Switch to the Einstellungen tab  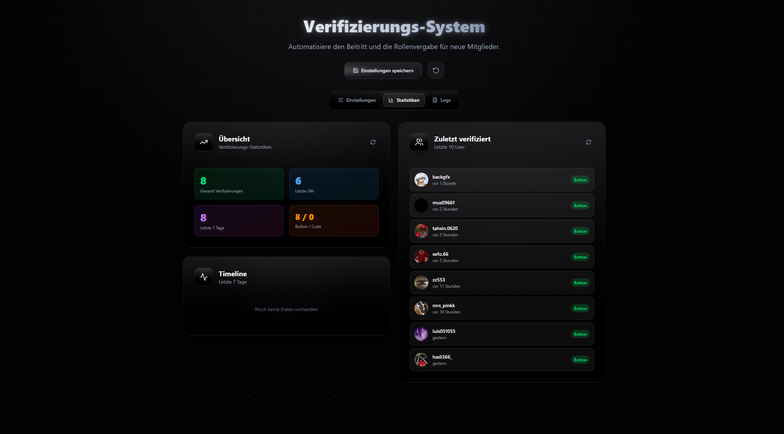coord(356,100)
